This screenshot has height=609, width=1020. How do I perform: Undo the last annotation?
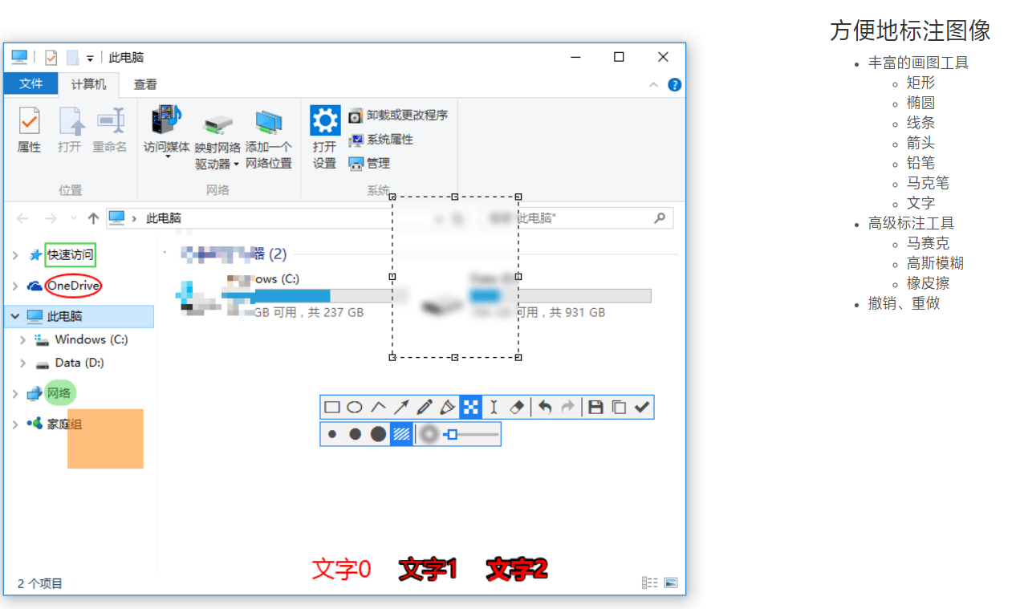[545, 408]
